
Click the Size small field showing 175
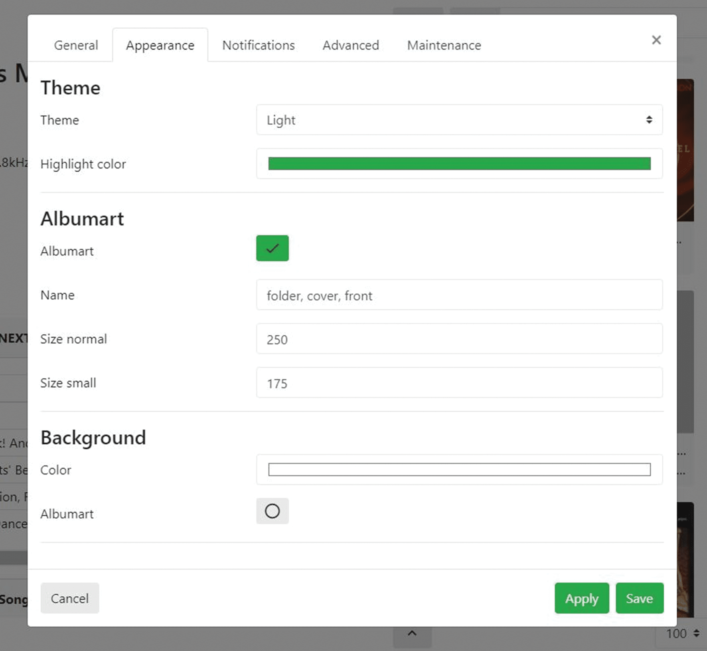click(x=459, y=383)
